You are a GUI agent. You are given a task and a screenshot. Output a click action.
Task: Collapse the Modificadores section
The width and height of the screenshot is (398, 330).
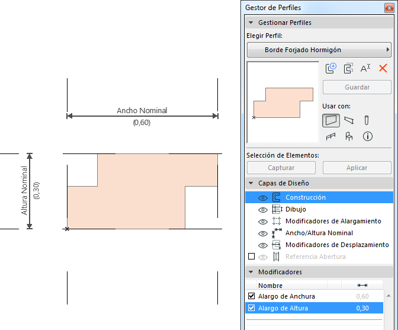click(x=251, y=272)
